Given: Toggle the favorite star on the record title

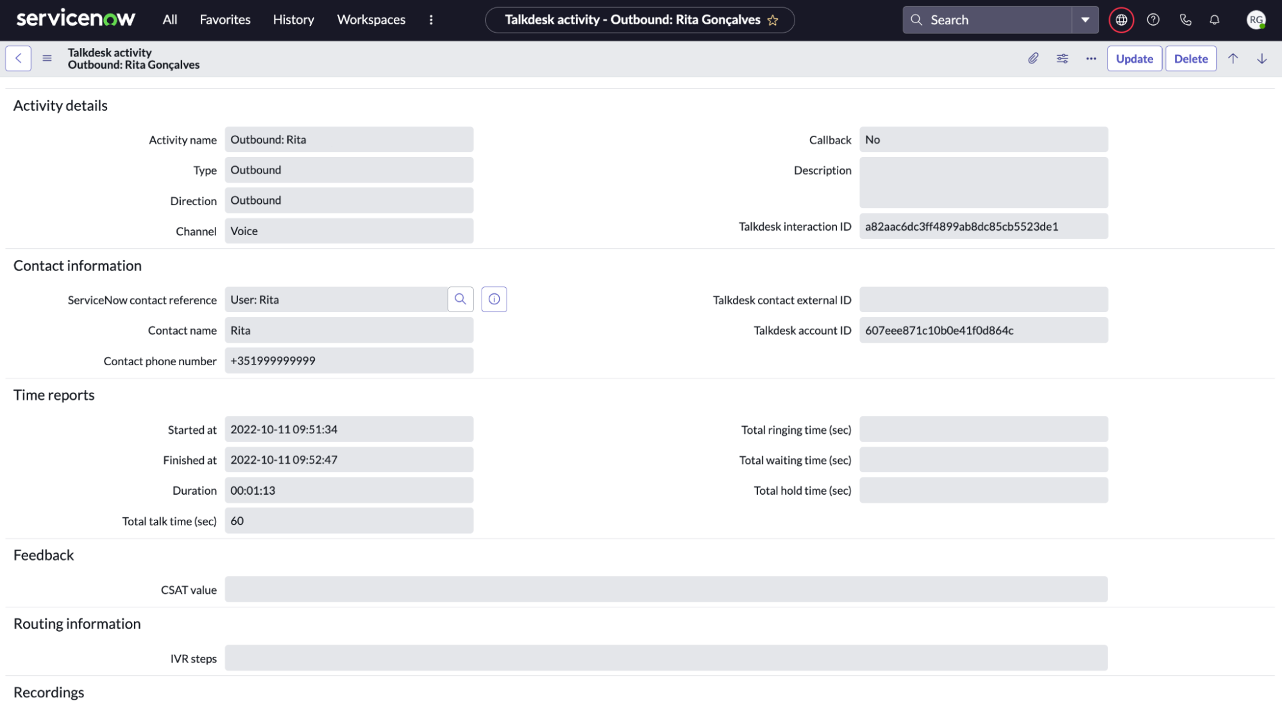Looking at the screenshot, I should 773,20.
